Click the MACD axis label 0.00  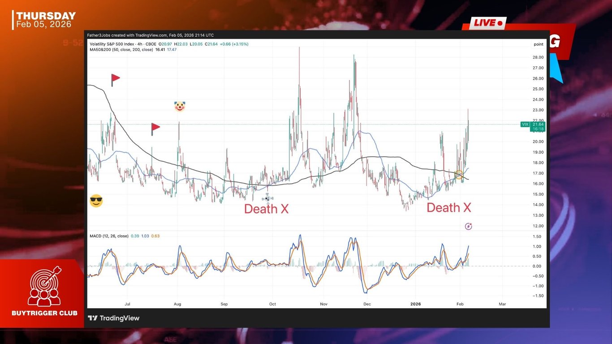(x=537, y=266)
